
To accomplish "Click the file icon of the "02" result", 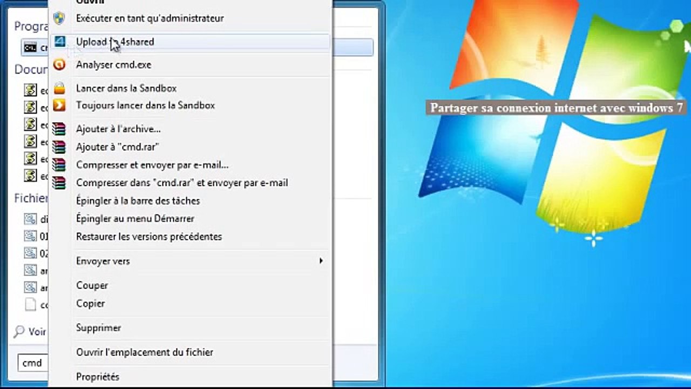I will click(x=30, y=253).
